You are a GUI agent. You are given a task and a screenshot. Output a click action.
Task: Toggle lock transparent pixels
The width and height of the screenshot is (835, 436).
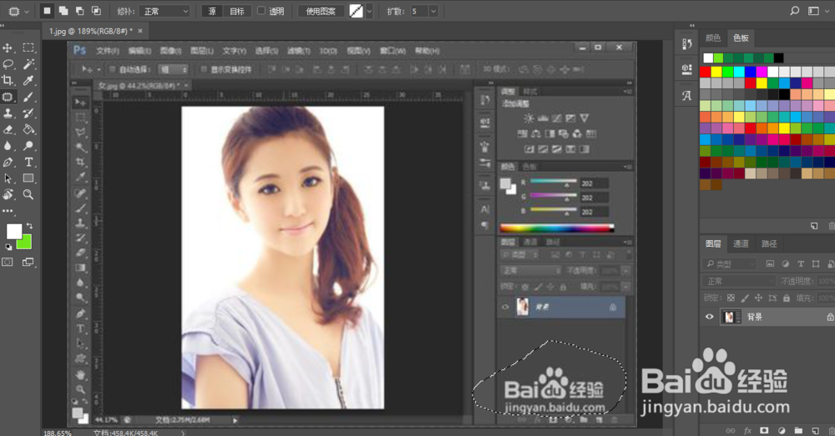[x=731, y=298]
